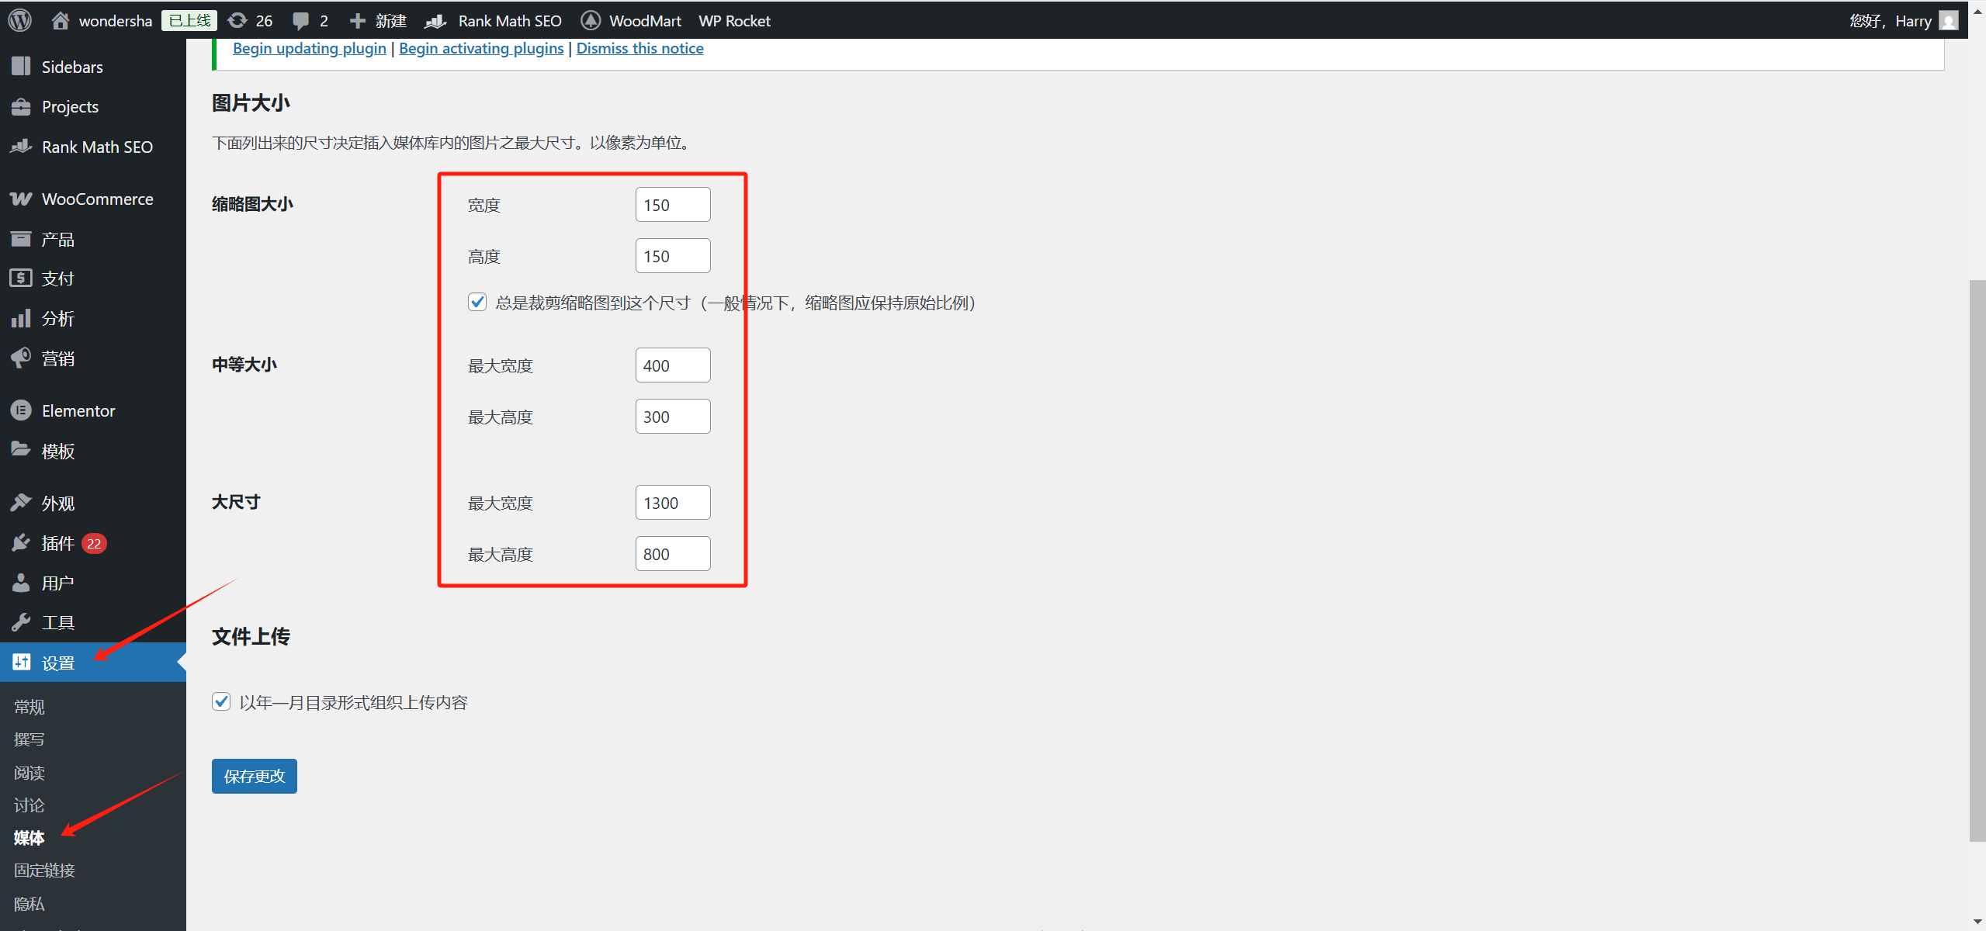Image resolution: width=1986 pixels, height=931 pixels.
Task: Click the 插件 plugins plug icon
Action: (x=21, y=543)
